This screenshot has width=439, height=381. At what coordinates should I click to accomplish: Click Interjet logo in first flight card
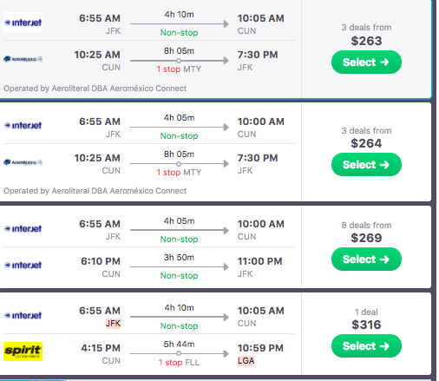tap(23, 23)
